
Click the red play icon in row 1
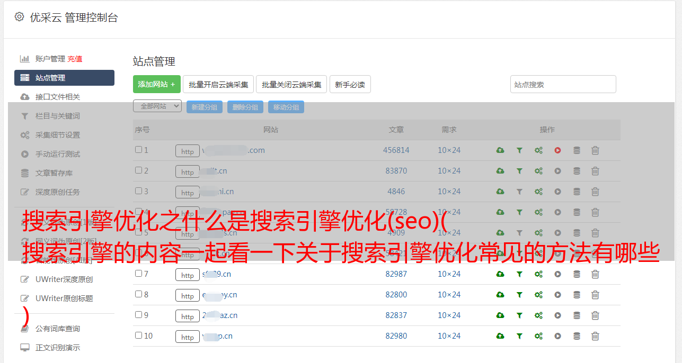[557, 150]
